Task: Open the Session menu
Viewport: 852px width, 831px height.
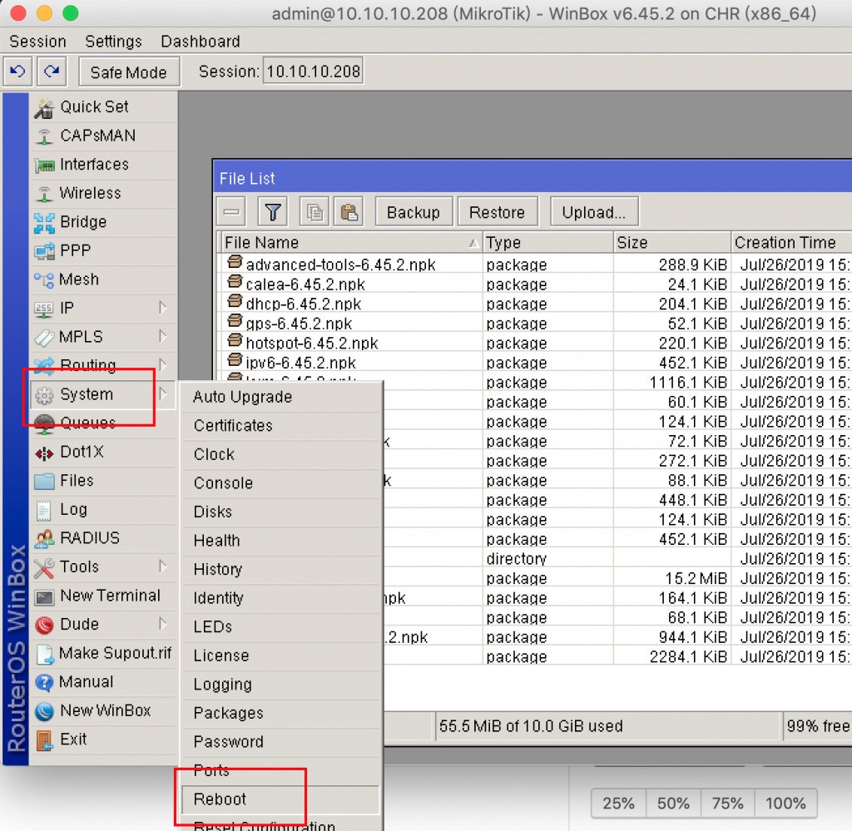Action: tap(37, 42)
